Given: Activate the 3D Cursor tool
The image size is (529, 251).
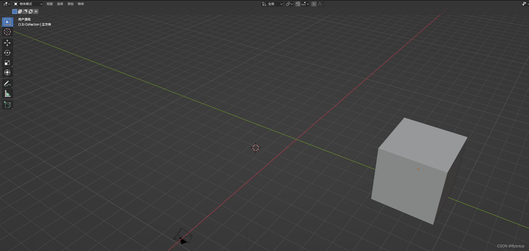Looking at the screenshot, I should 7,32.
